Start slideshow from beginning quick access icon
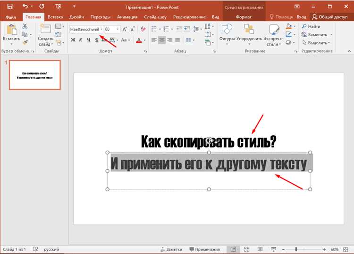 click(58, 7)
